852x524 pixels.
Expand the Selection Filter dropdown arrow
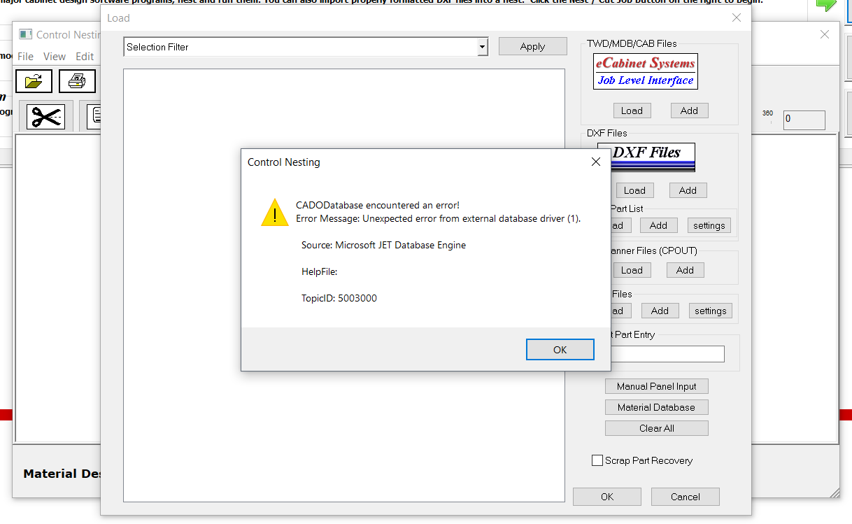coord(482,47)
